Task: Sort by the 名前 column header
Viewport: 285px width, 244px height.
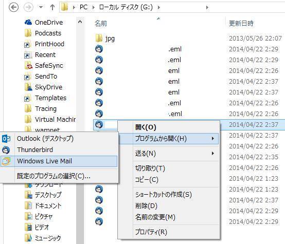Action: point(101,24)
